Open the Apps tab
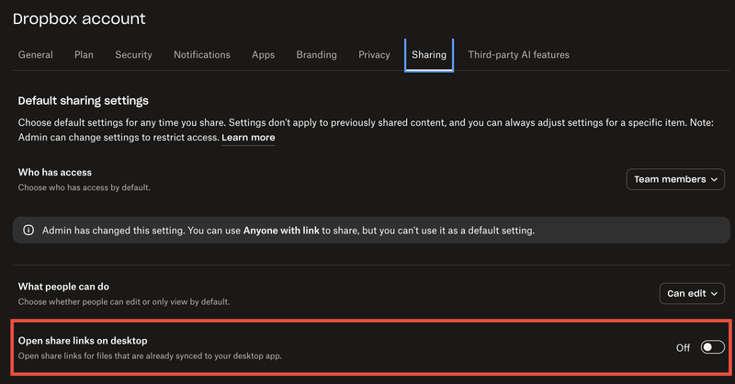This screenshot has height=384, width=735. click(263, 55)
